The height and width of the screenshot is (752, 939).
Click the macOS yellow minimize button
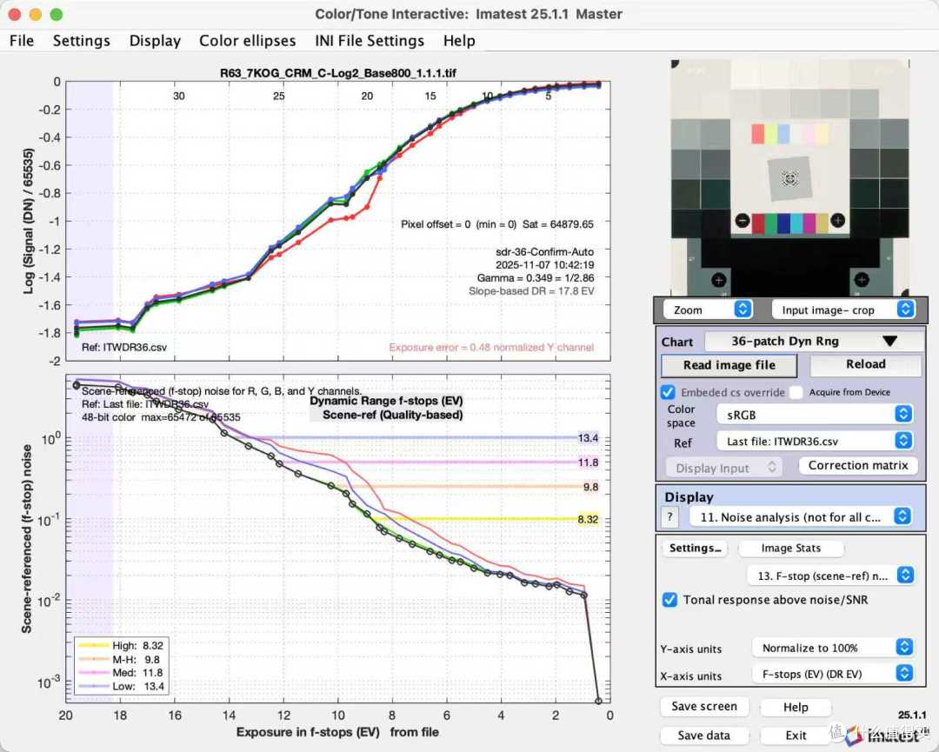[36, 15]
